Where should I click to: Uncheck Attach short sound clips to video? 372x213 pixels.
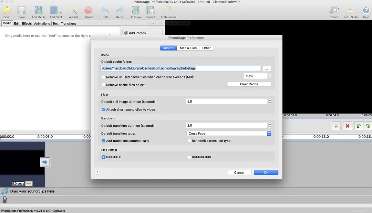[103, 109]
